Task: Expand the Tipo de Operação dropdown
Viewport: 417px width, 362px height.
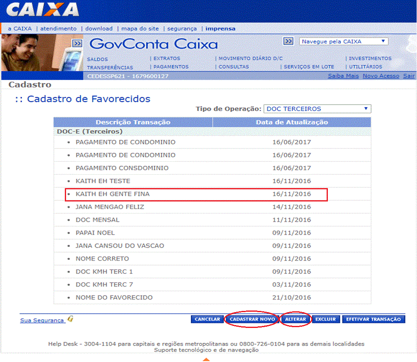Action: coord(317,109)
